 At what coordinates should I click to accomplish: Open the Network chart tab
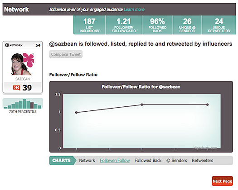[x=87, y=161]
